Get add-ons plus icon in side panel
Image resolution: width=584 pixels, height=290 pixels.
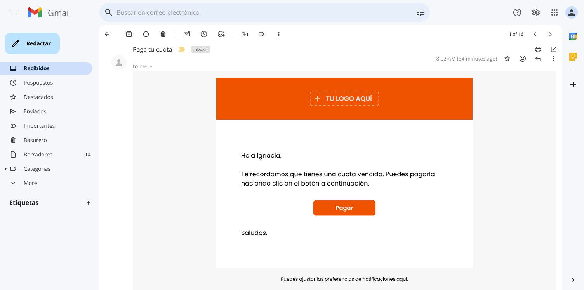point(573,84)
